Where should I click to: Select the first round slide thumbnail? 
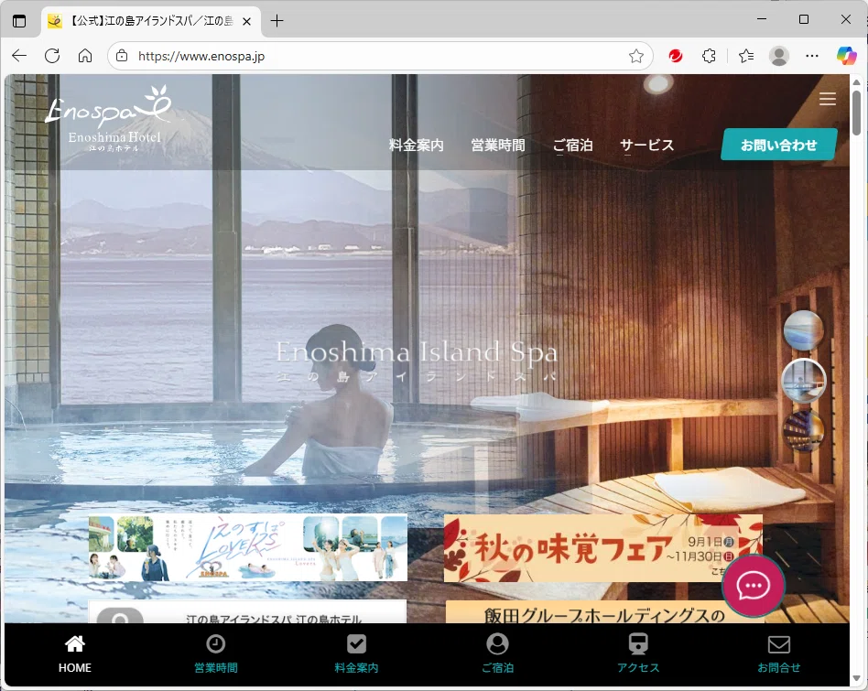803,330
